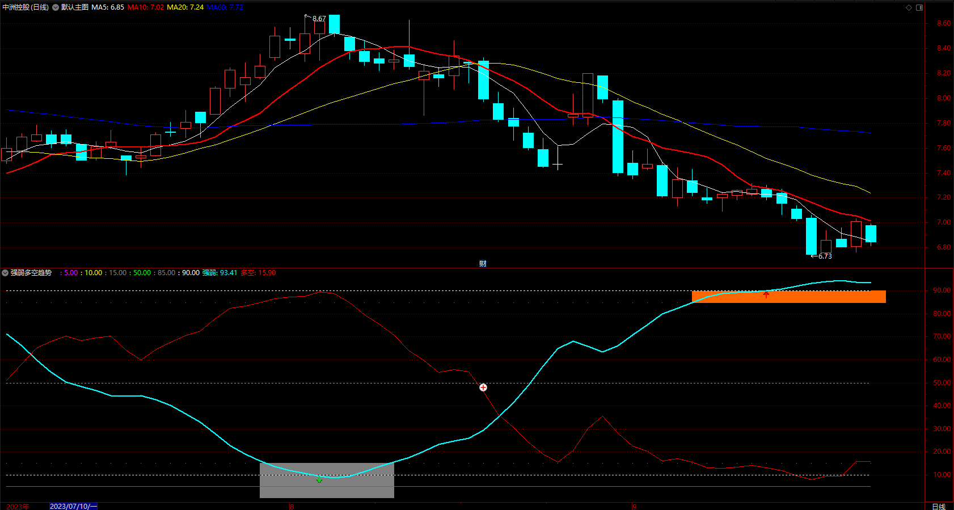Click the 8.60 price axis label
Screen dimensions: 954x510
tap(944, 23)
